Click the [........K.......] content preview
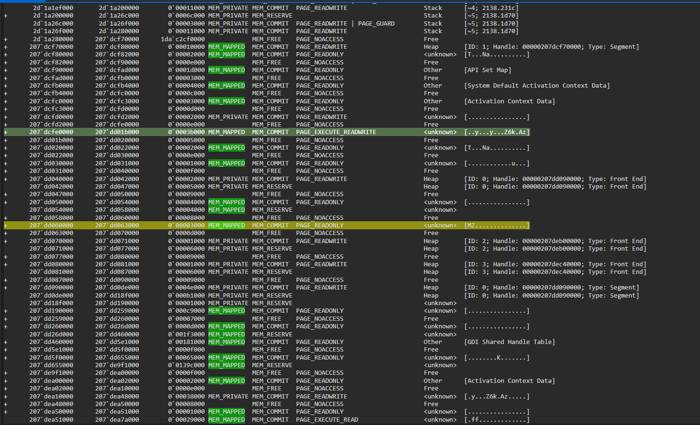 coord(497,358)
